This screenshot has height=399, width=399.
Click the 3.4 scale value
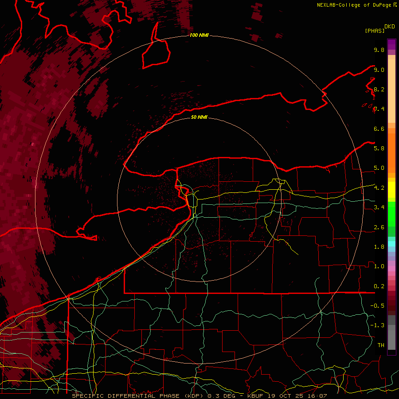pyautogui.click(x=379, y=207)
